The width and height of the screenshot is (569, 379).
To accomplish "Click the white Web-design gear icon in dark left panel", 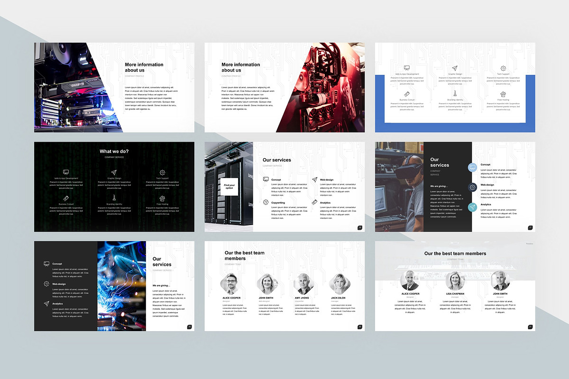I will click(46, 284).
